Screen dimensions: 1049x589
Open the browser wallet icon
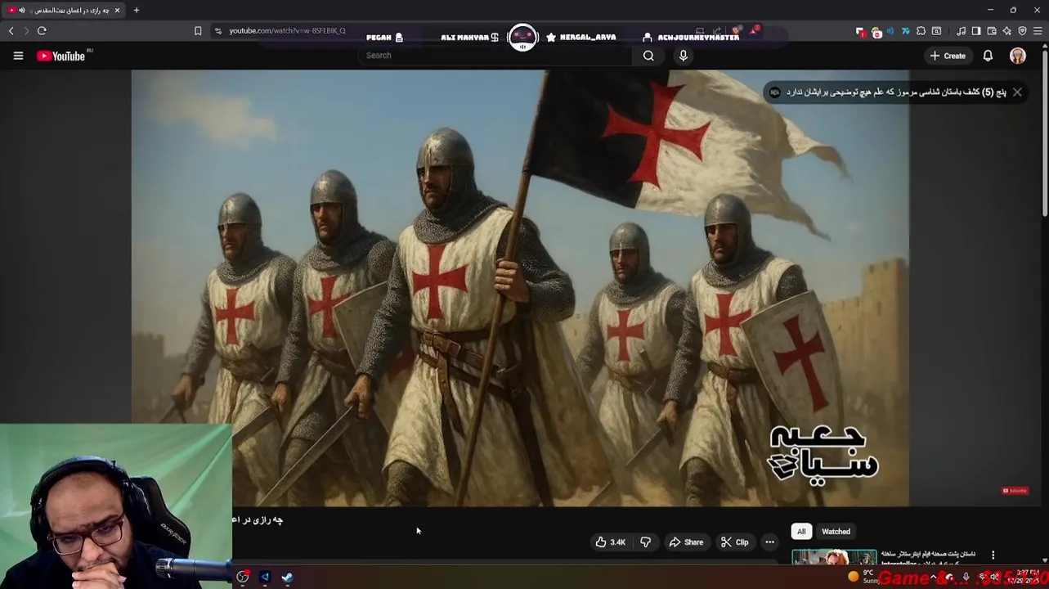(991, 31)
